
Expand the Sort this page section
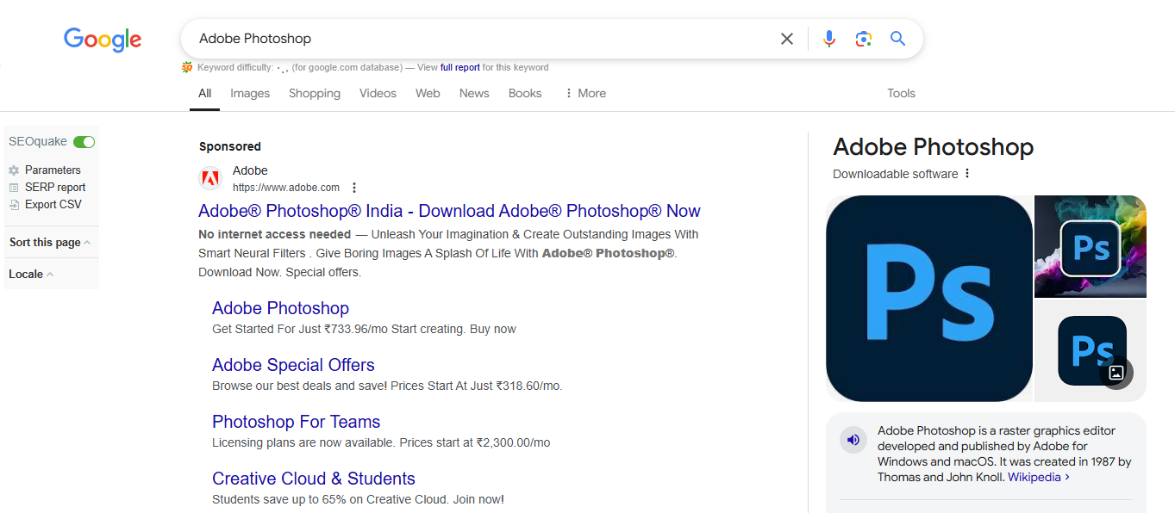[49, 243]
